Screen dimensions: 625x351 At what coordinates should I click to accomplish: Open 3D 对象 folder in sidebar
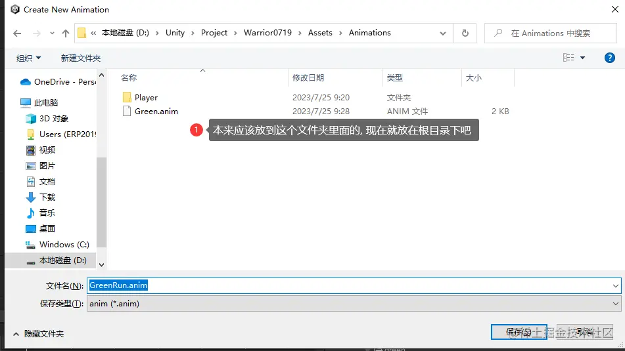click(x=47, y=119)
